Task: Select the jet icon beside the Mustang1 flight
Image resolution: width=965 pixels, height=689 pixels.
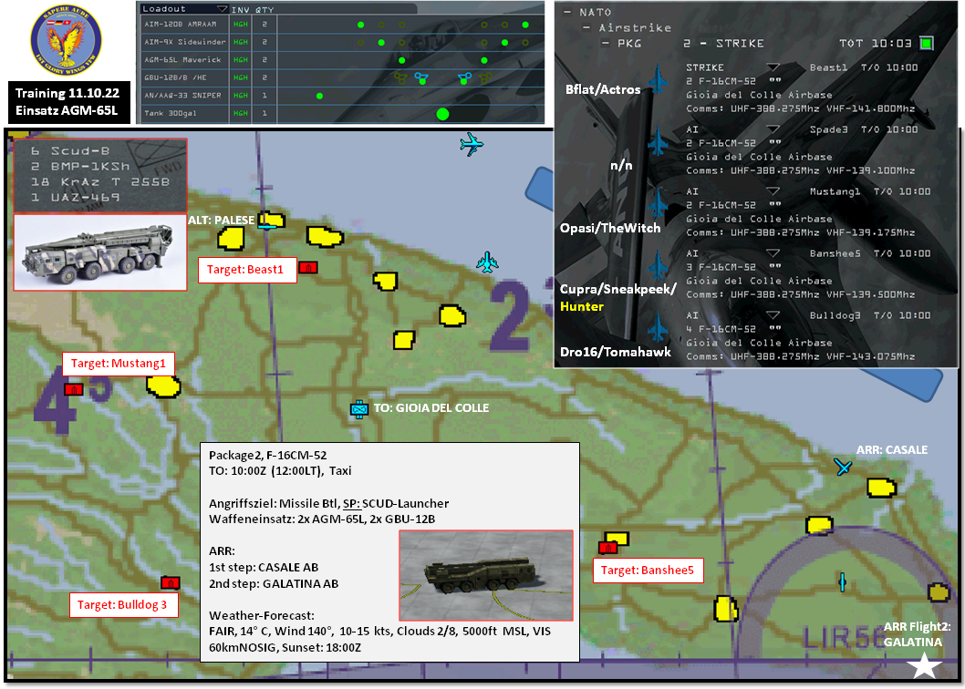Action: [659, 202]
